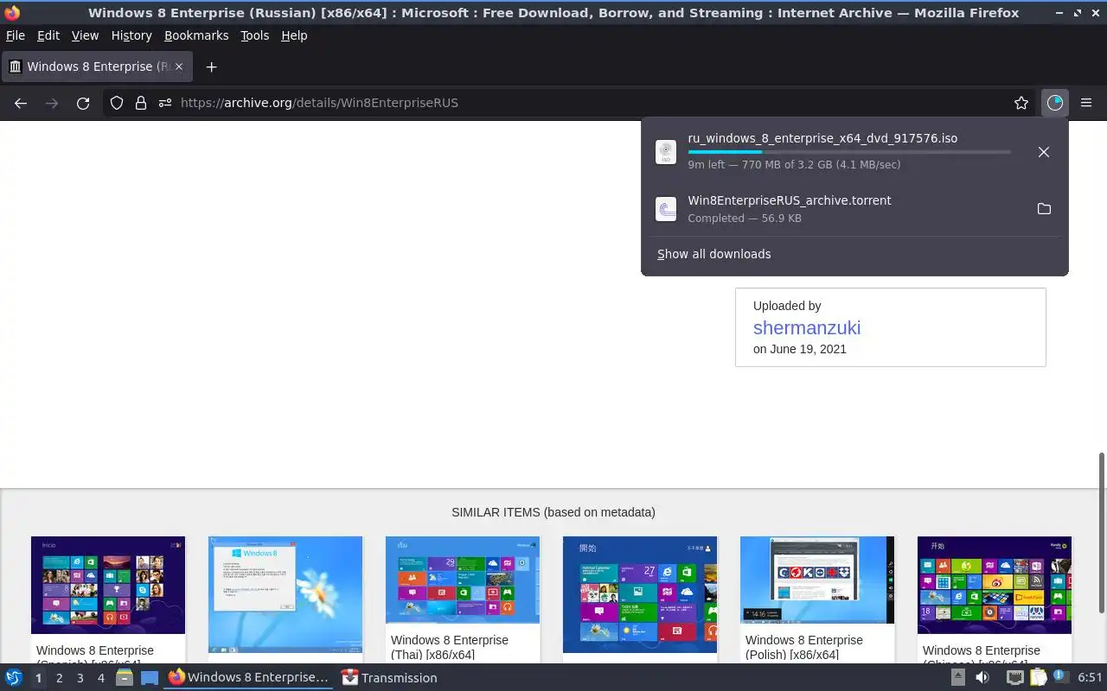Open the Windows 8 Enterprise (Chinese) thumbnail
This screenshot has height=691, width=1107.
[995, 585]
